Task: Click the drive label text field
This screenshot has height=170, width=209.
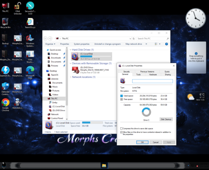Action: point(153,81)
